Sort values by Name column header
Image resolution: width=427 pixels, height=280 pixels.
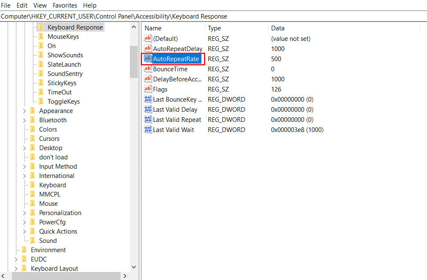click(x=173, y=28)
